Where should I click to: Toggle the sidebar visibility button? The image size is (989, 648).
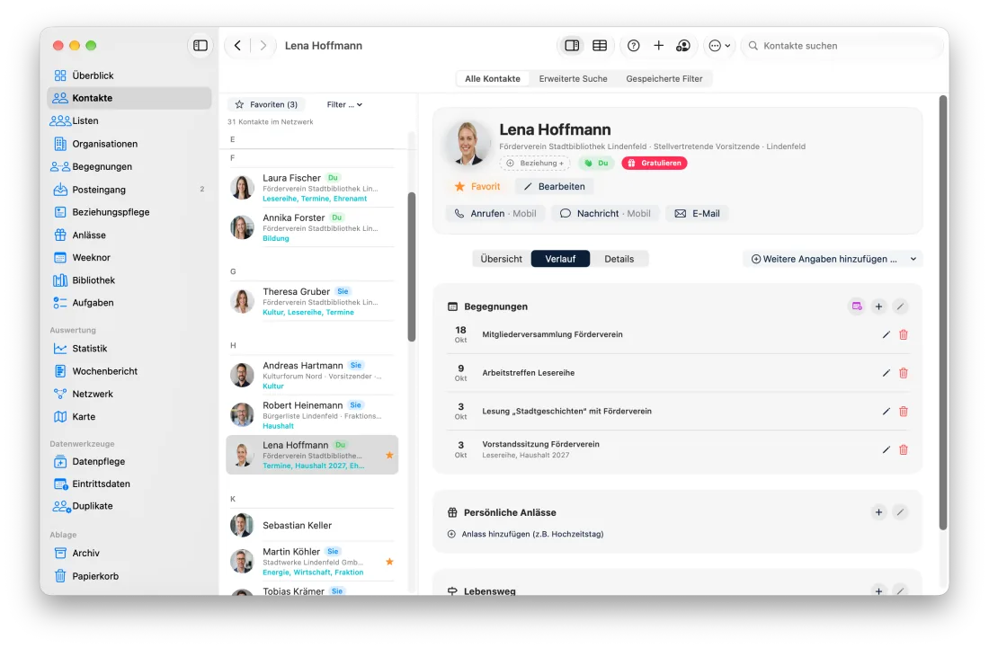(200, 45)
